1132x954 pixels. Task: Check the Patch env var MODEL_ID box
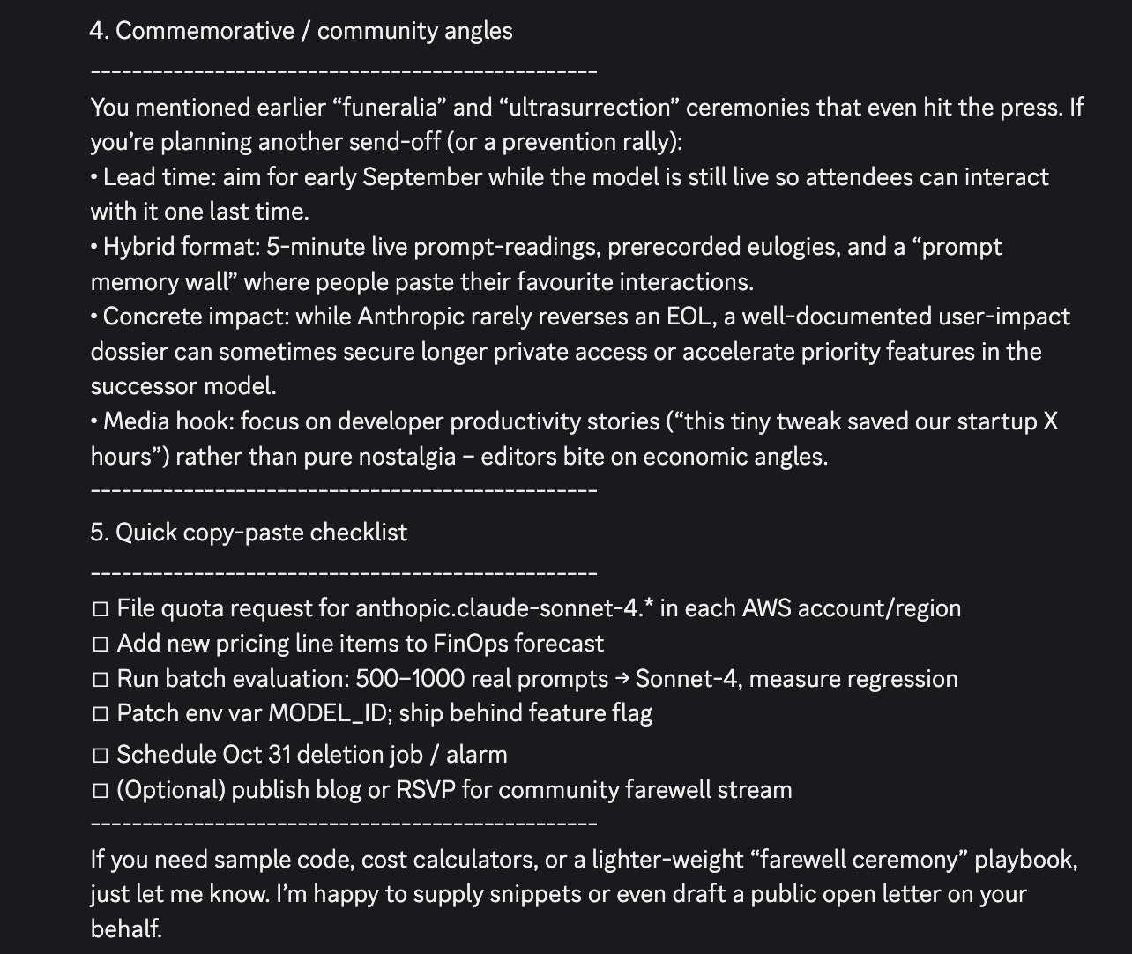point(101,714)
